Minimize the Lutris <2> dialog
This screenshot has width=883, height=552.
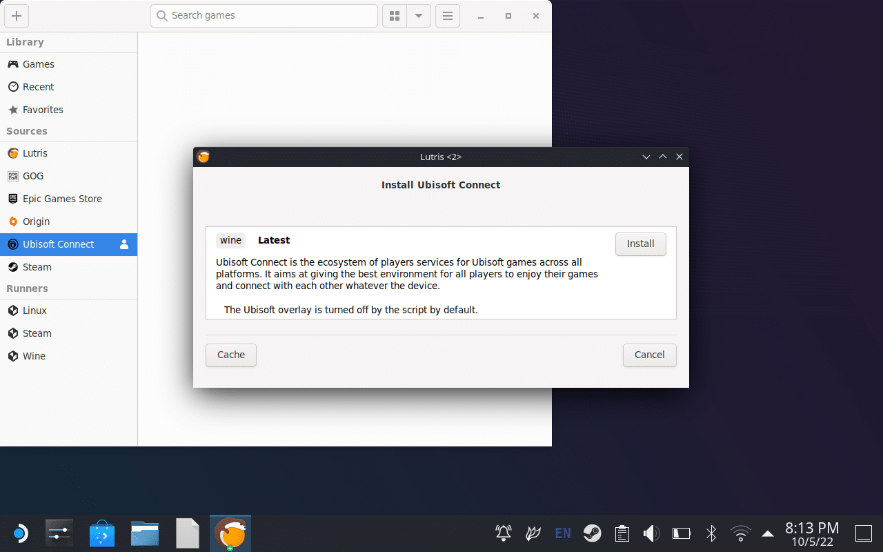point(646,157)
